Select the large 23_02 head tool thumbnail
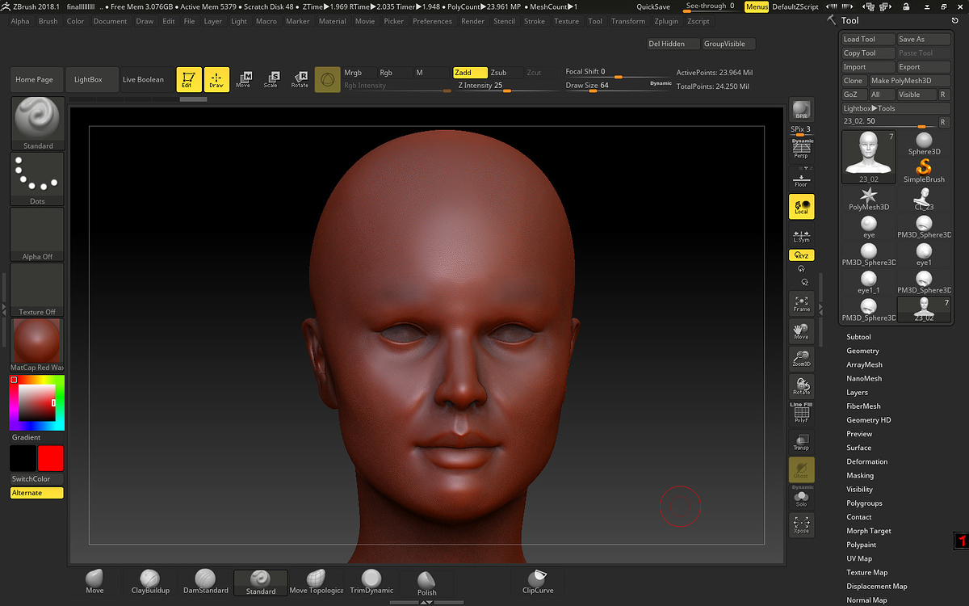This screenshot has width=969, height=606. (x=869, y=157)
